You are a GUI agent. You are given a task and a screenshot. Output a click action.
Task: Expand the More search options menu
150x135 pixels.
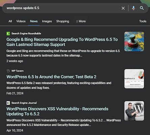(81, 21)
